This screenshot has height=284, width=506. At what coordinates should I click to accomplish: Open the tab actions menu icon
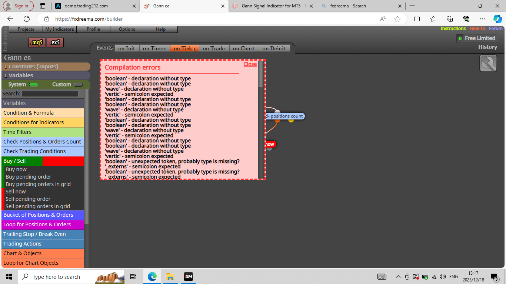click(43, 6)
